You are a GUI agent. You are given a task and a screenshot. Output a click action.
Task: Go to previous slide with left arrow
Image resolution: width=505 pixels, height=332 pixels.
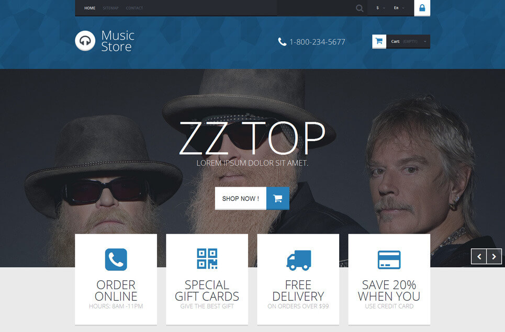coord(479,256)
